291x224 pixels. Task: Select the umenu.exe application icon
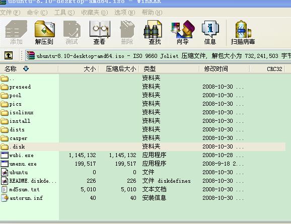(5, 164)
